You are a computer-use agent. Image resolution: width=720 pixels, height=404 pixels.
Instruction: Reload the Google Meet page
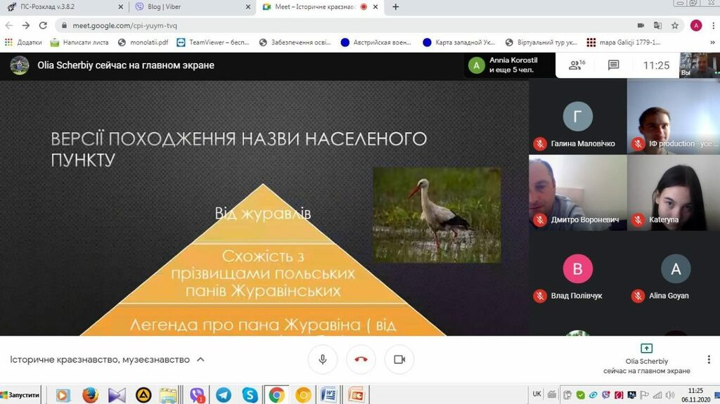coord(43,25)
